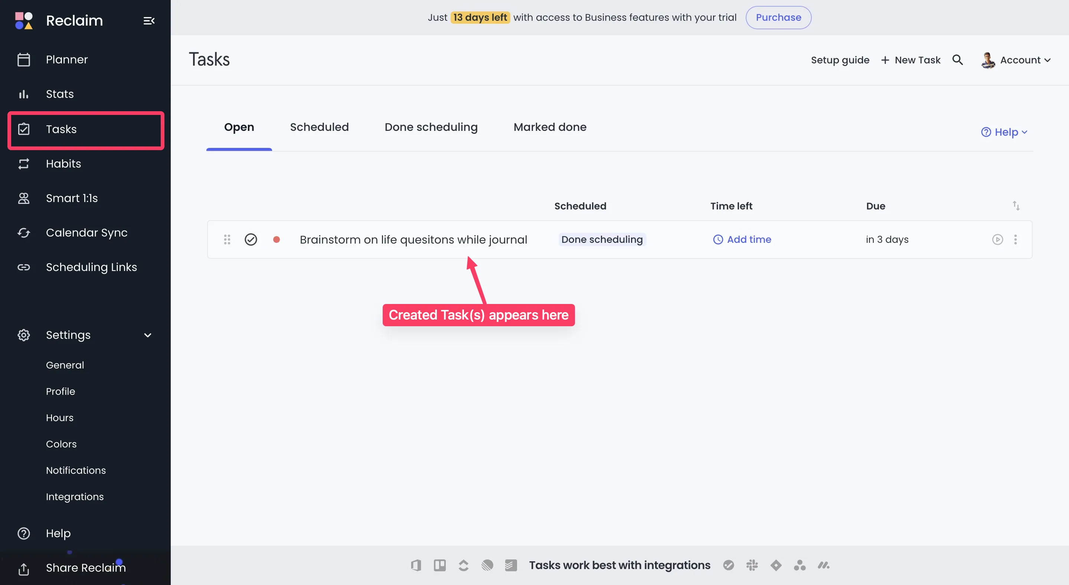Mark the Brainstorm task as done
This screenshot has width=1069, height=585.
click(x=251, y=239)
